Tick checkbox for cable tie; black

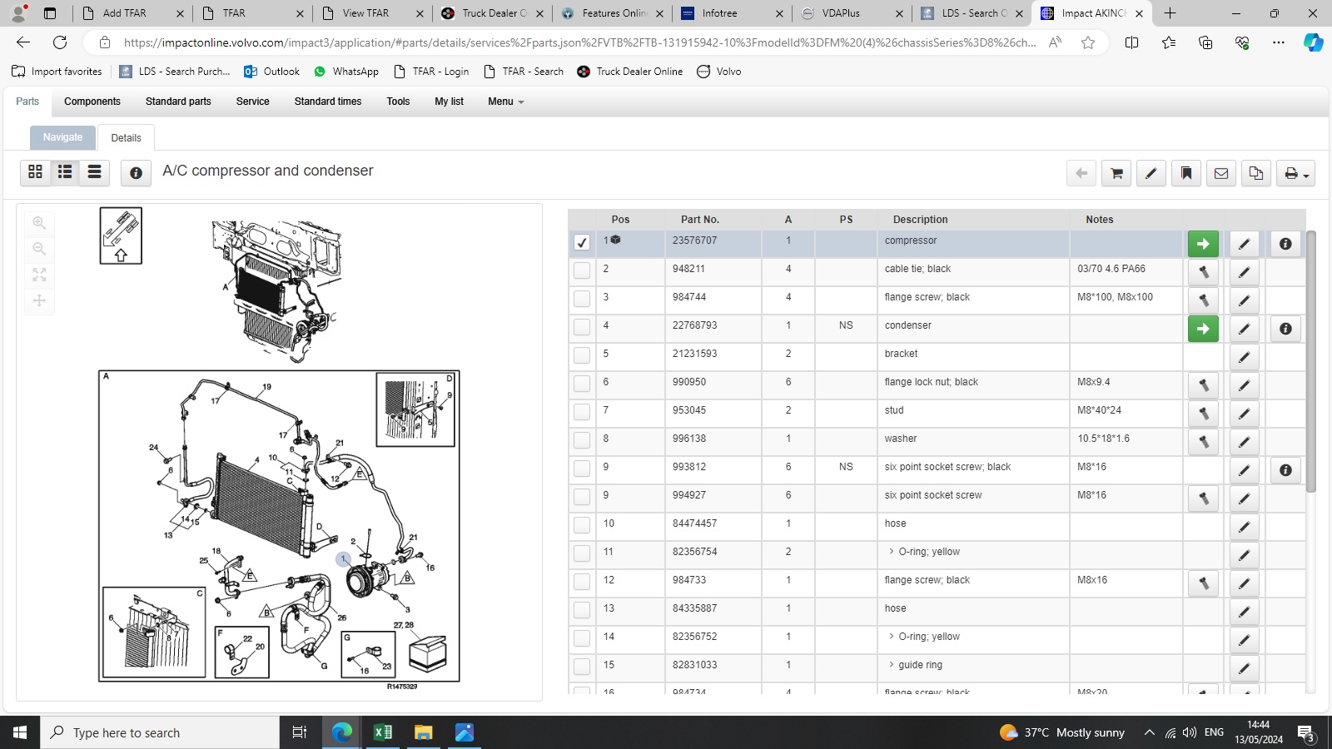click(x=582, y=270)
